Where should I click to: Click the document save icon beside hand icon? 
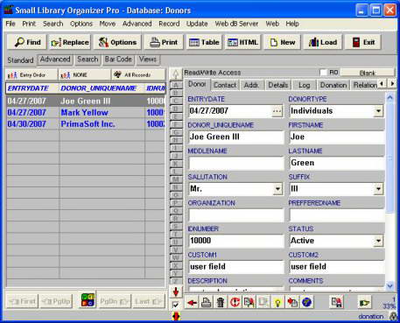coord(336,302)
